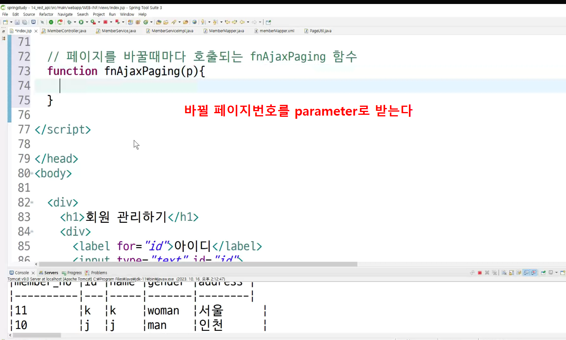Click the red Stop toolbar icon
Screen dimensions: 566x340
(x=105, y=22)
